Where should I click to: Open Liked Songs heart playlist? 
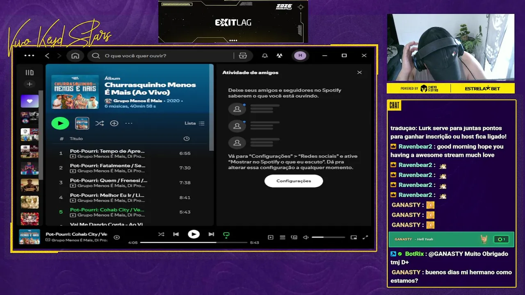(30, 101)
